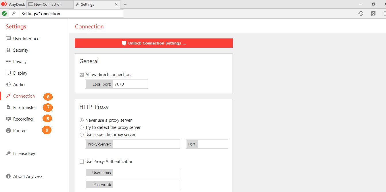386x192 pixels.
Task: Open Privacy settings via the glasses icon
Action: 8,62
